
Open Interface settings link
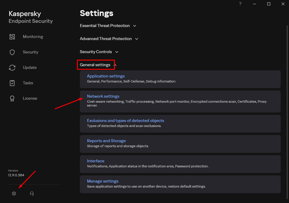pyautogui.click(x=96, y=161)
